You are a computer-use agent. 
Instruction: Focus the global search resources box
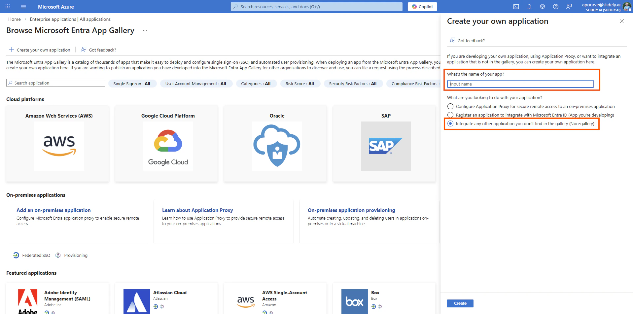tap(317, 7)
